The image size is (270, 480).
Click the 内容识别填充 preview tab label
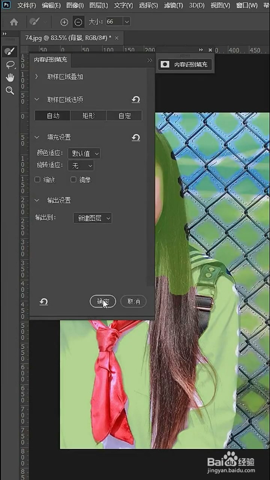coord(190,64)
